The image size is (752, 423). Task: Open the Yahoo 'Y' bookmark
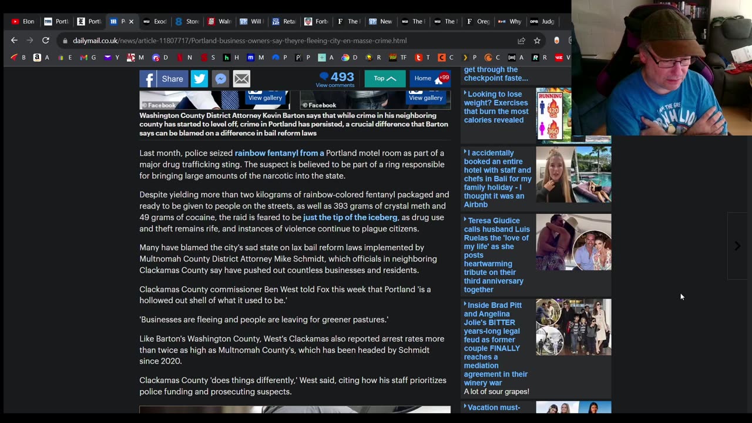[x=112, y=58]
